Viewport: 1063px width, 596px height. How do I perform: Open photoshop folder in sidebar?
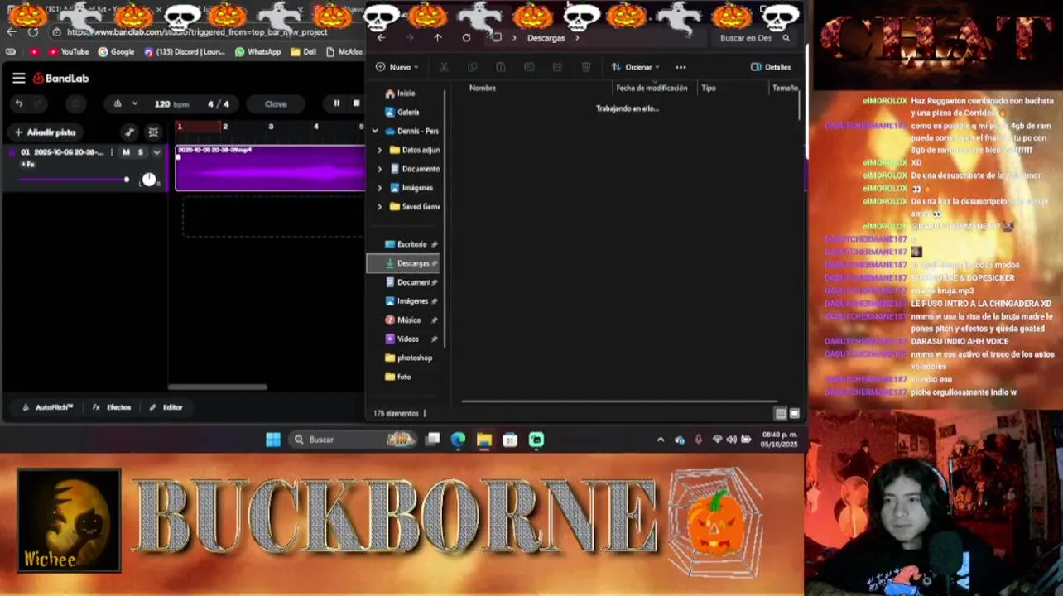click(x=411, y=358)
